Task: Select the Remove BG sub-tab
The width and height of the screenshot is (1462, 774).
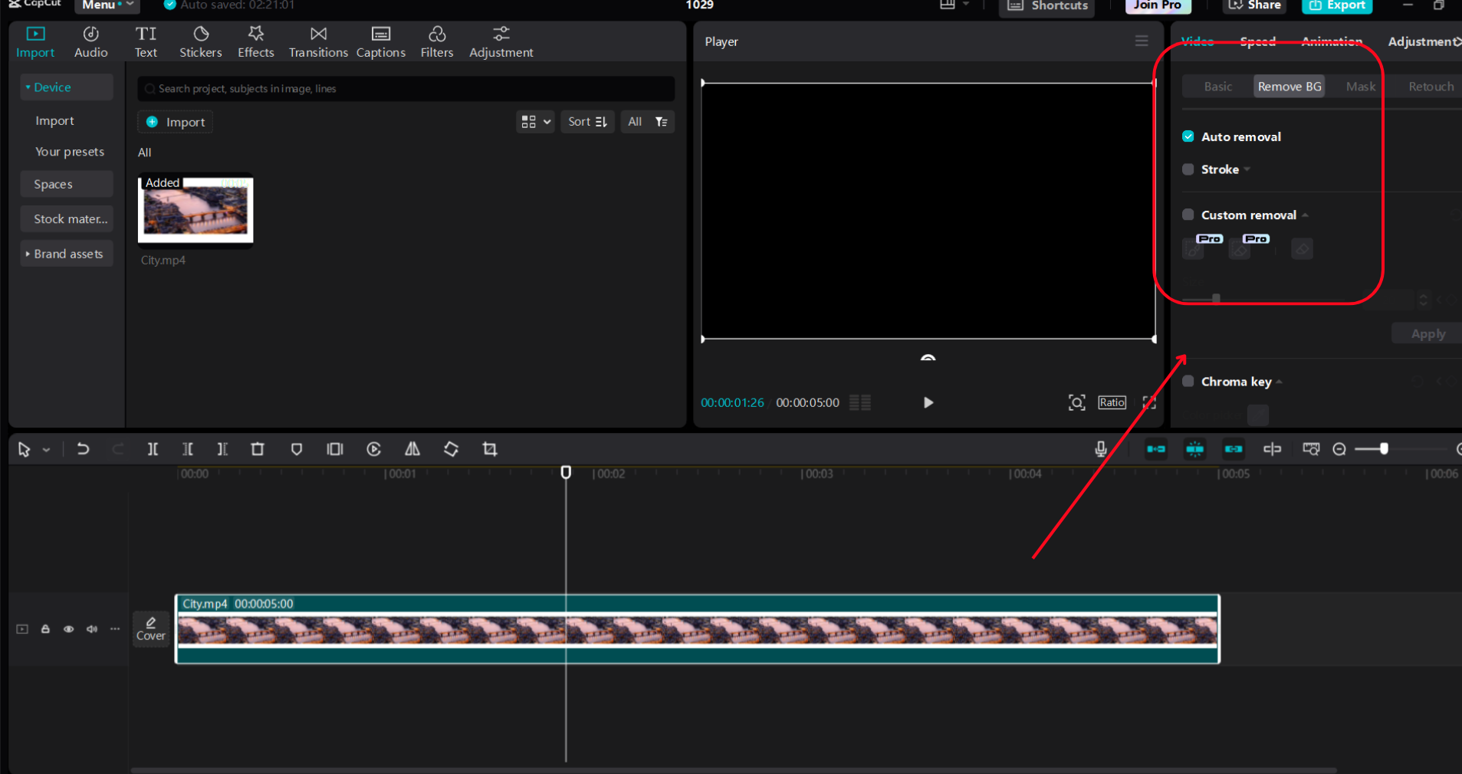Action: pyautogui.click(x=1290, y=86)
